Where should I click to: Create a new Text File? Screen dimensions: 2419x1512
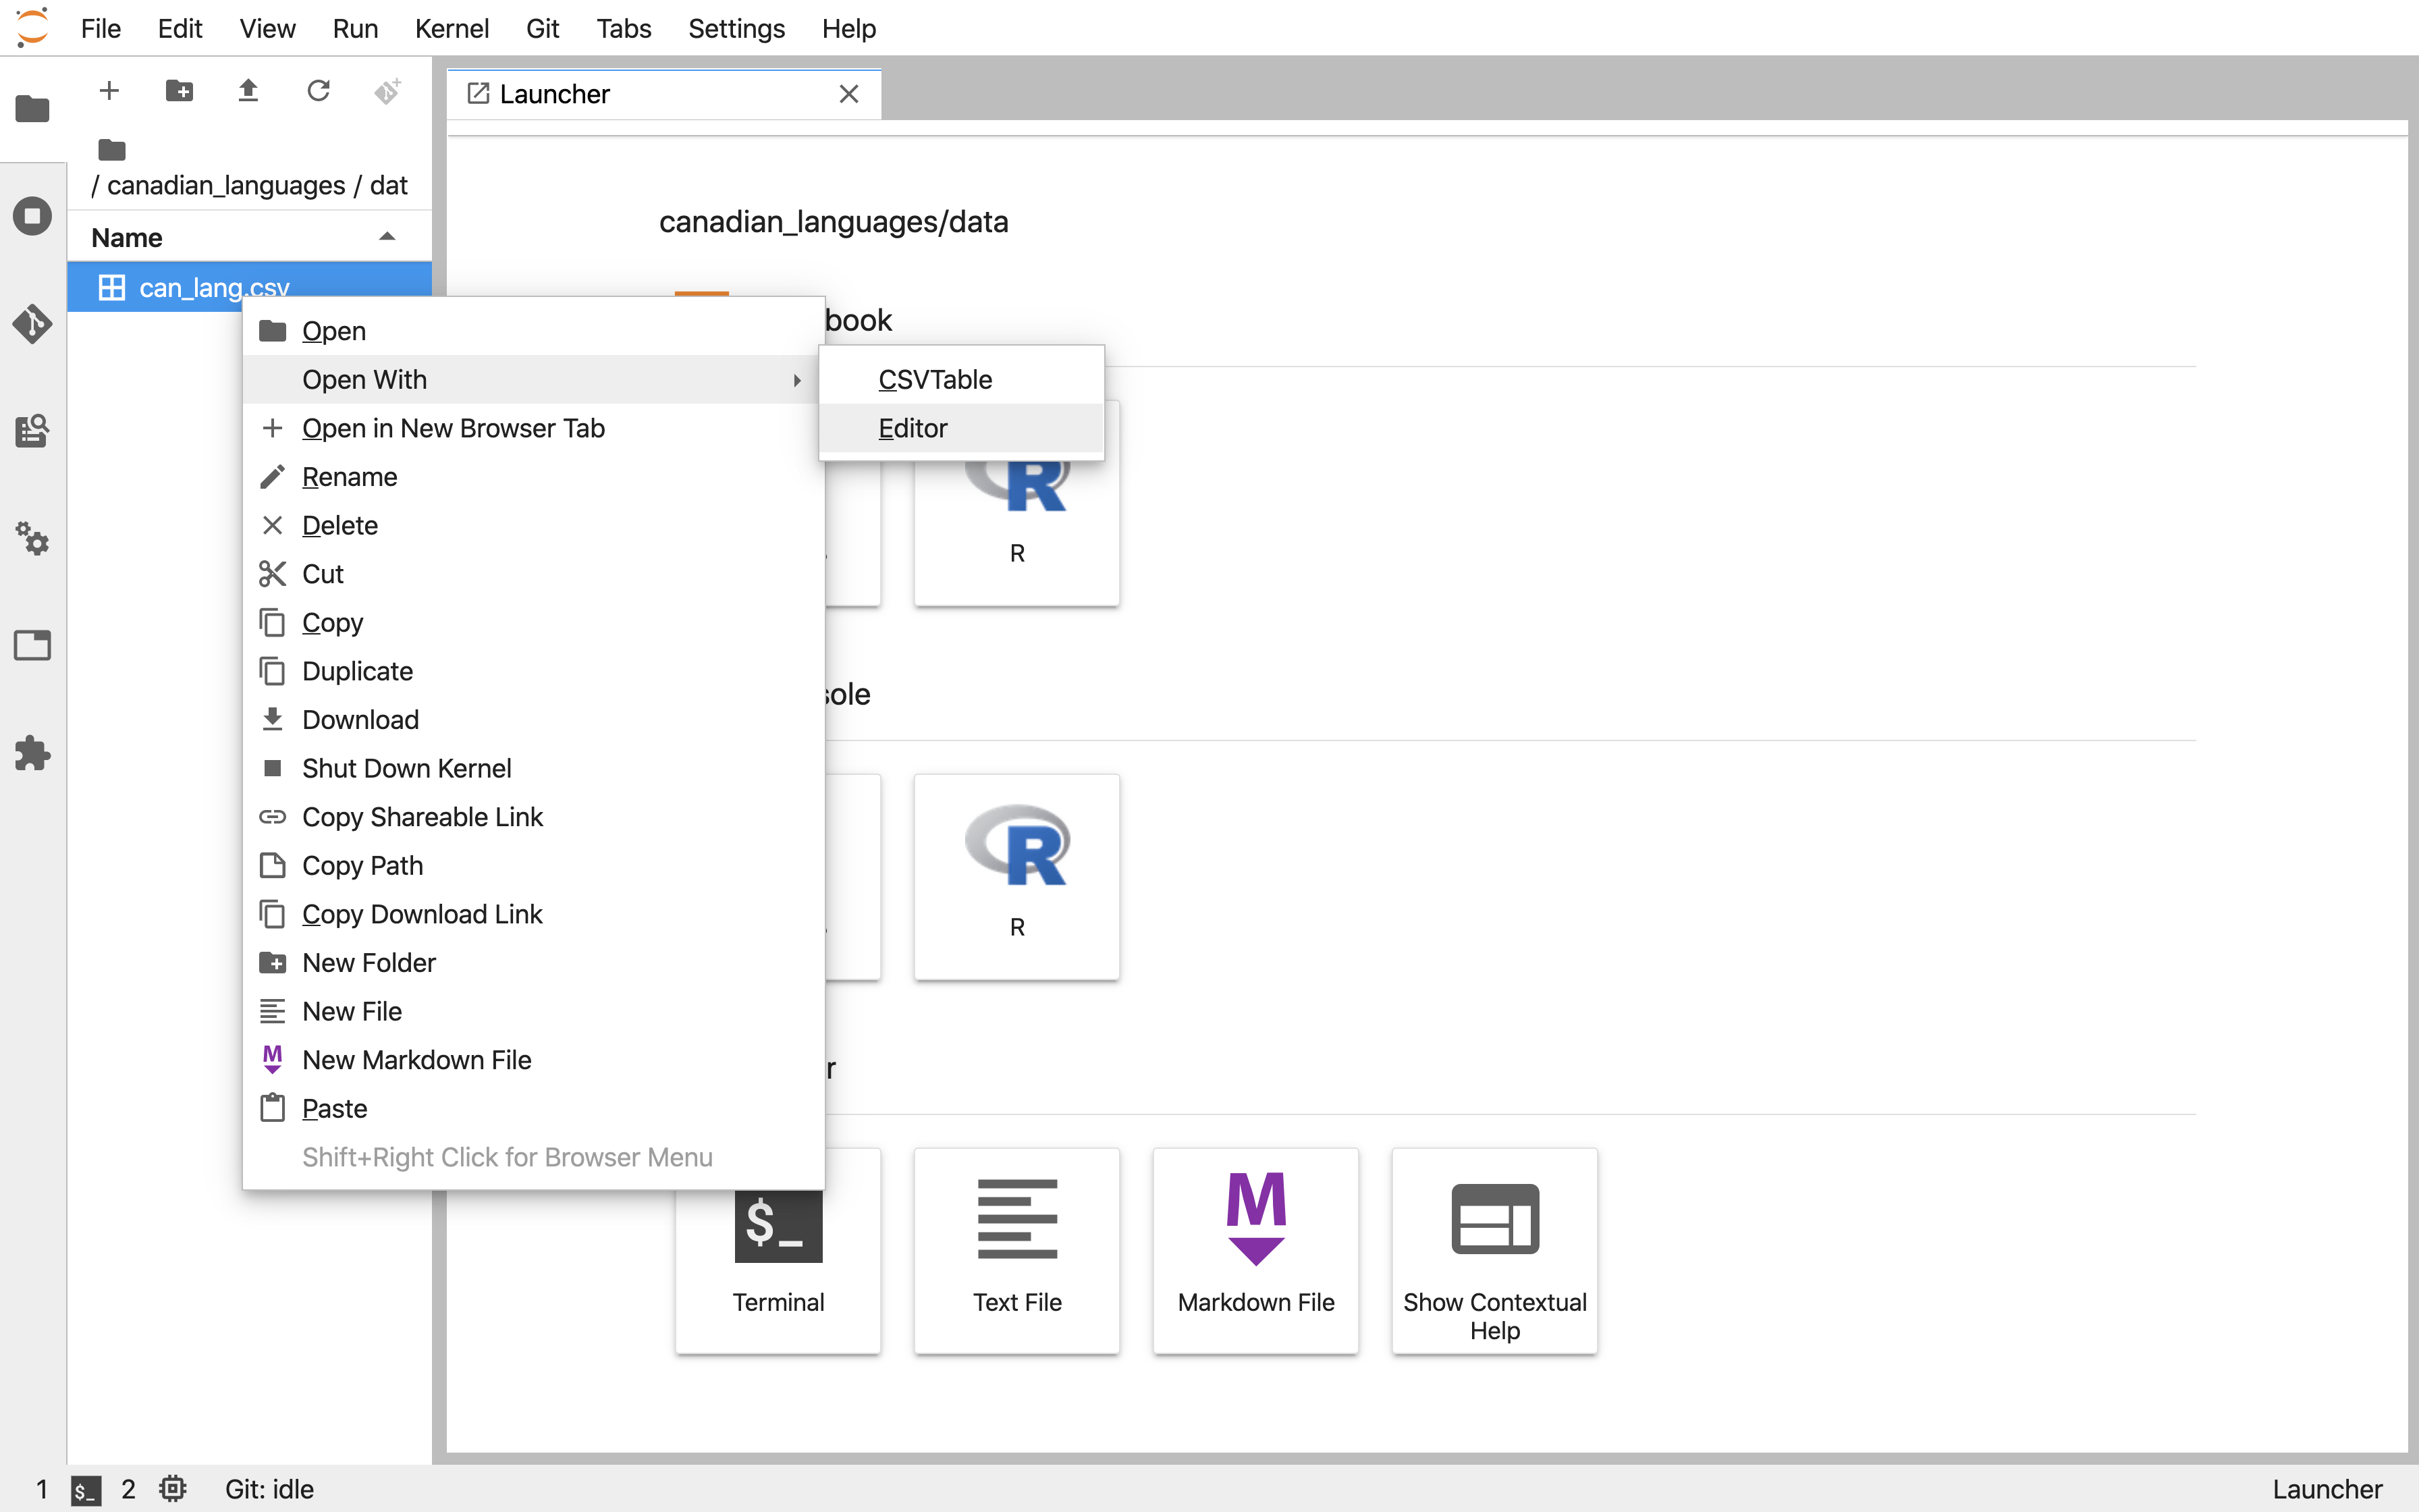click(x=1016, y=1250)
